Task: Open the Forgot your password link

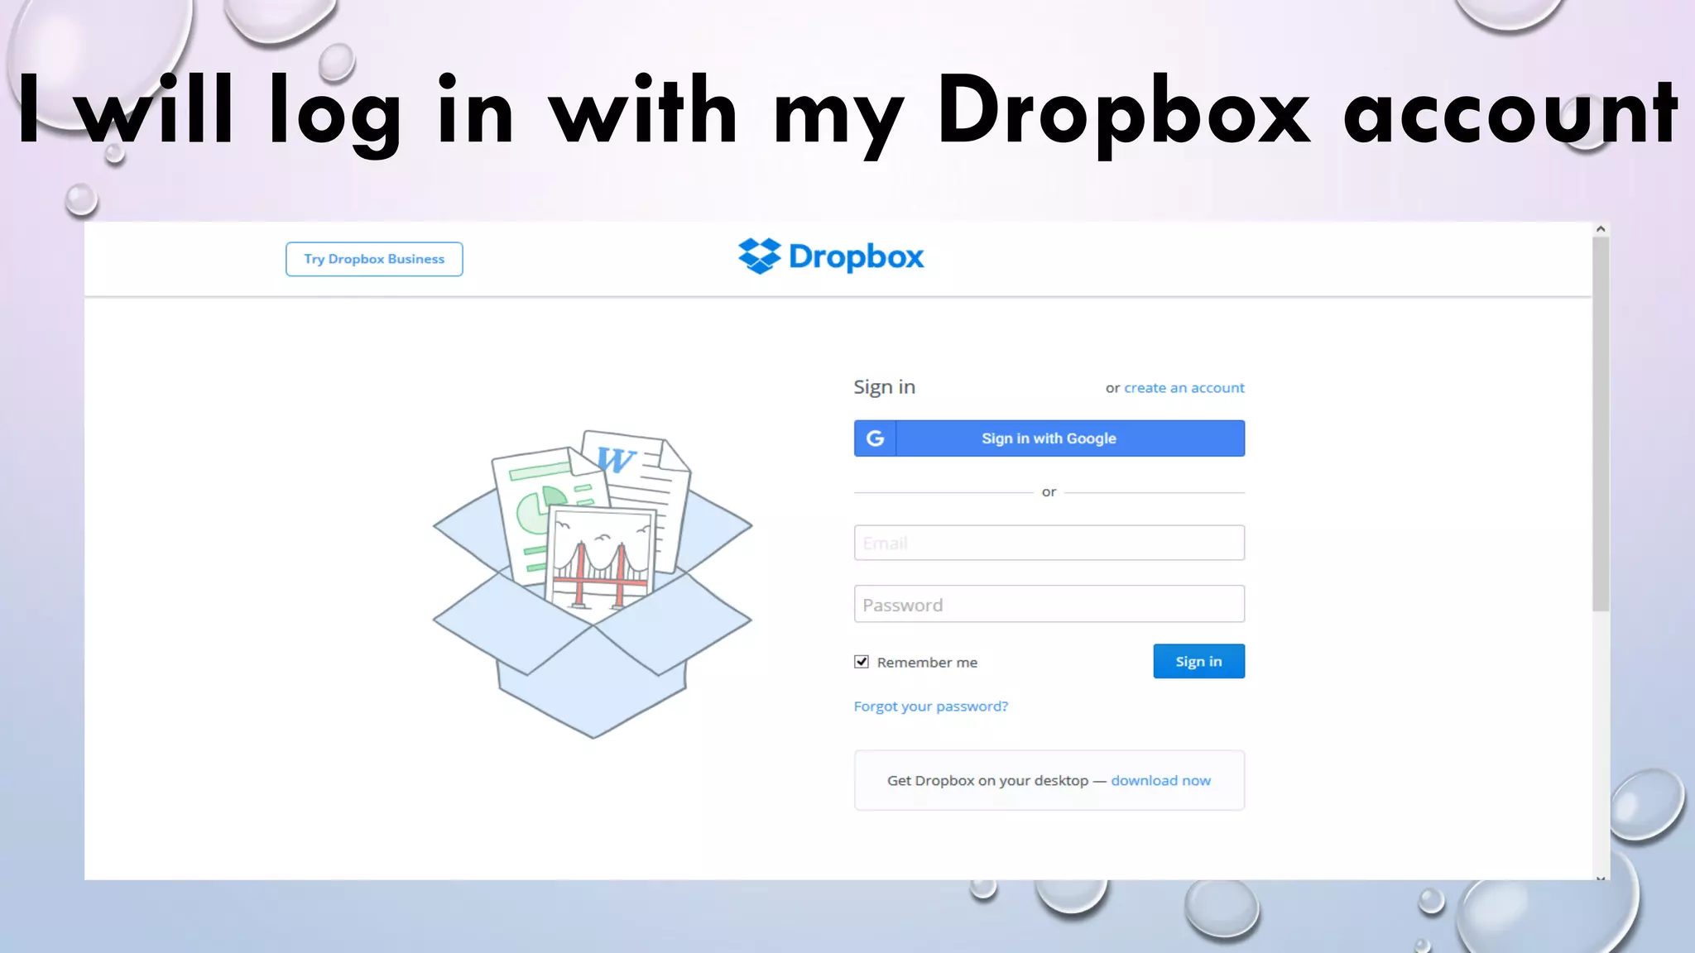Action: [x=931, y=706]
